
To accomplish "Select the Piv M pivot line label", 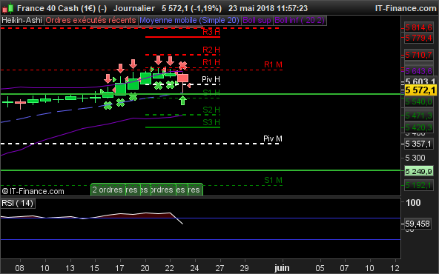I will tap(273, 138).
